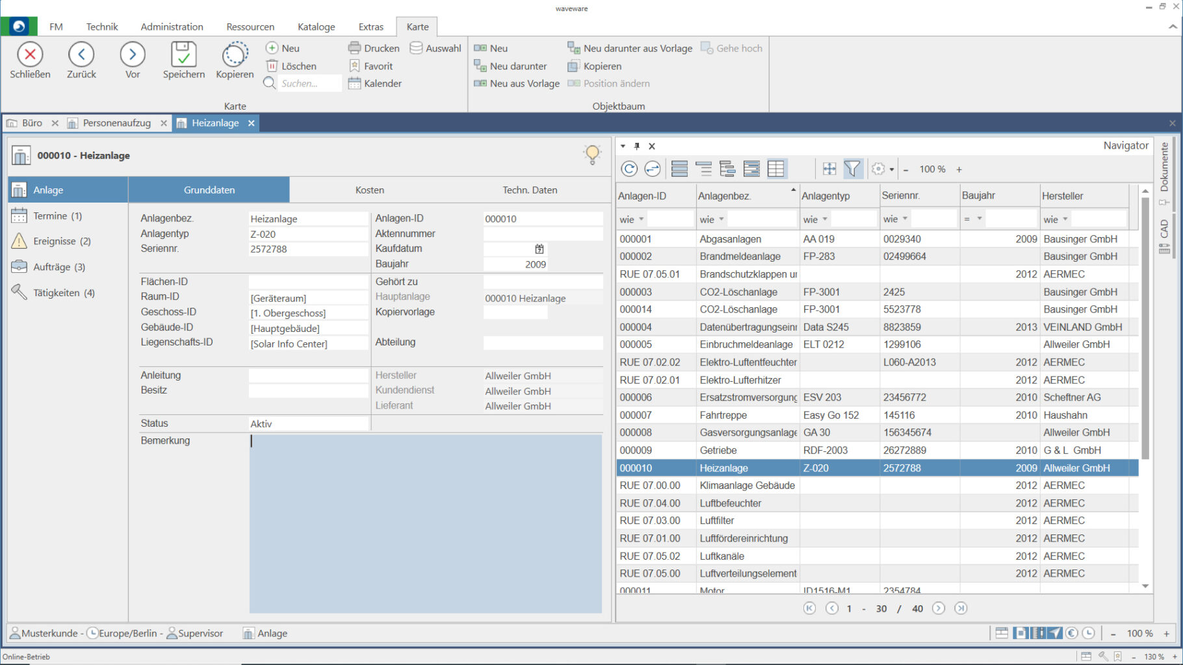Click plus to increase Navigator zoom
Image resolution: width=1183 pixels, height=665 pixels.
coord(959,169)
